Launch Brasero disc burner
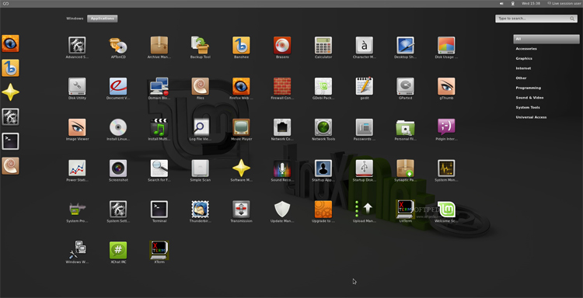This screenshot has height=298, width=583. click(x=282, y=45)
